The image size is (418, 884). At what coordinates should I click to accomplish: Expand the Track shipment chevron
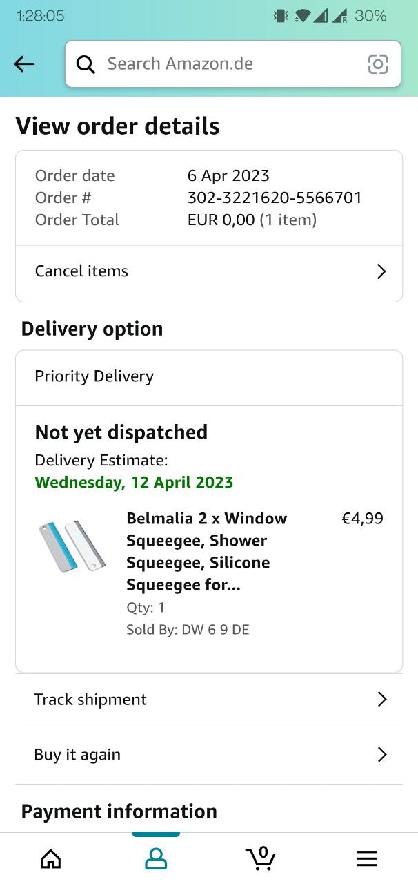tap(382, 700)
